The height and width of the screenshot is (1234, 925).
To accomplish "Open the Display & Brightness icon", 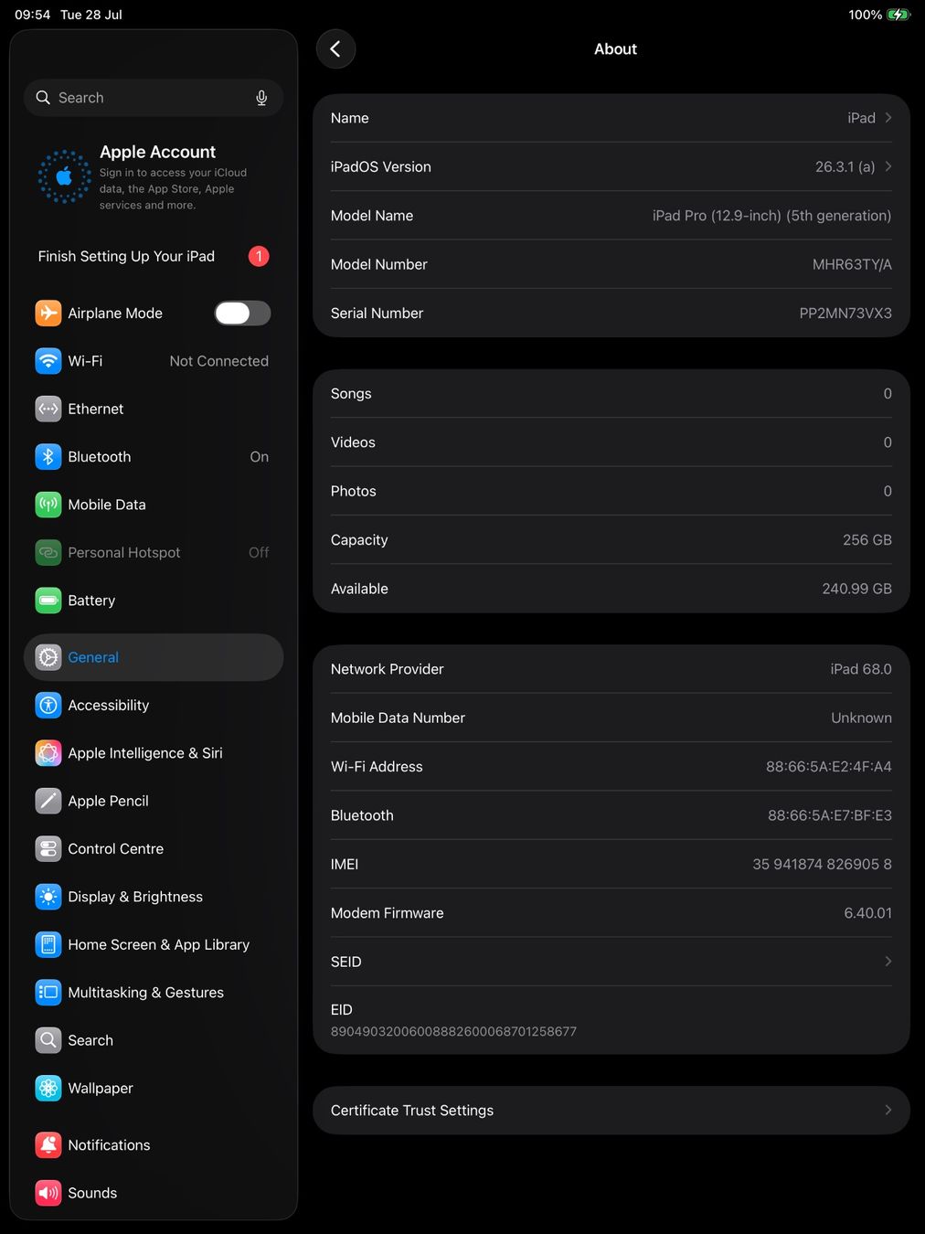I will [48, 897].
